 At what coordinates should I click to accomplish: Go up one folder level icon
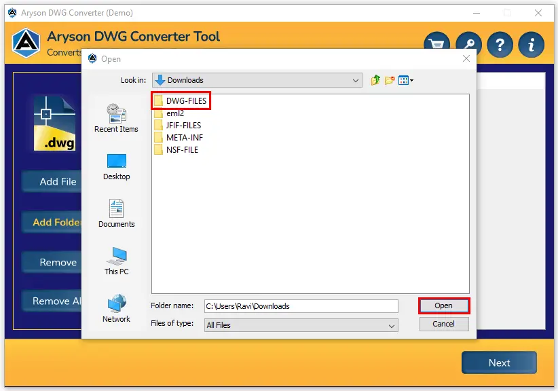375,80
